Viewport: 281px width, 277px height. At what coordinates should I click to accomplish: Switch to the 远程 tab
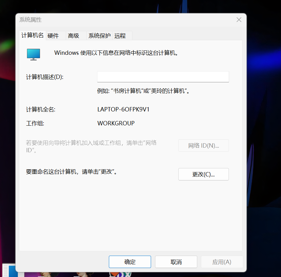(x=120, y=36)
